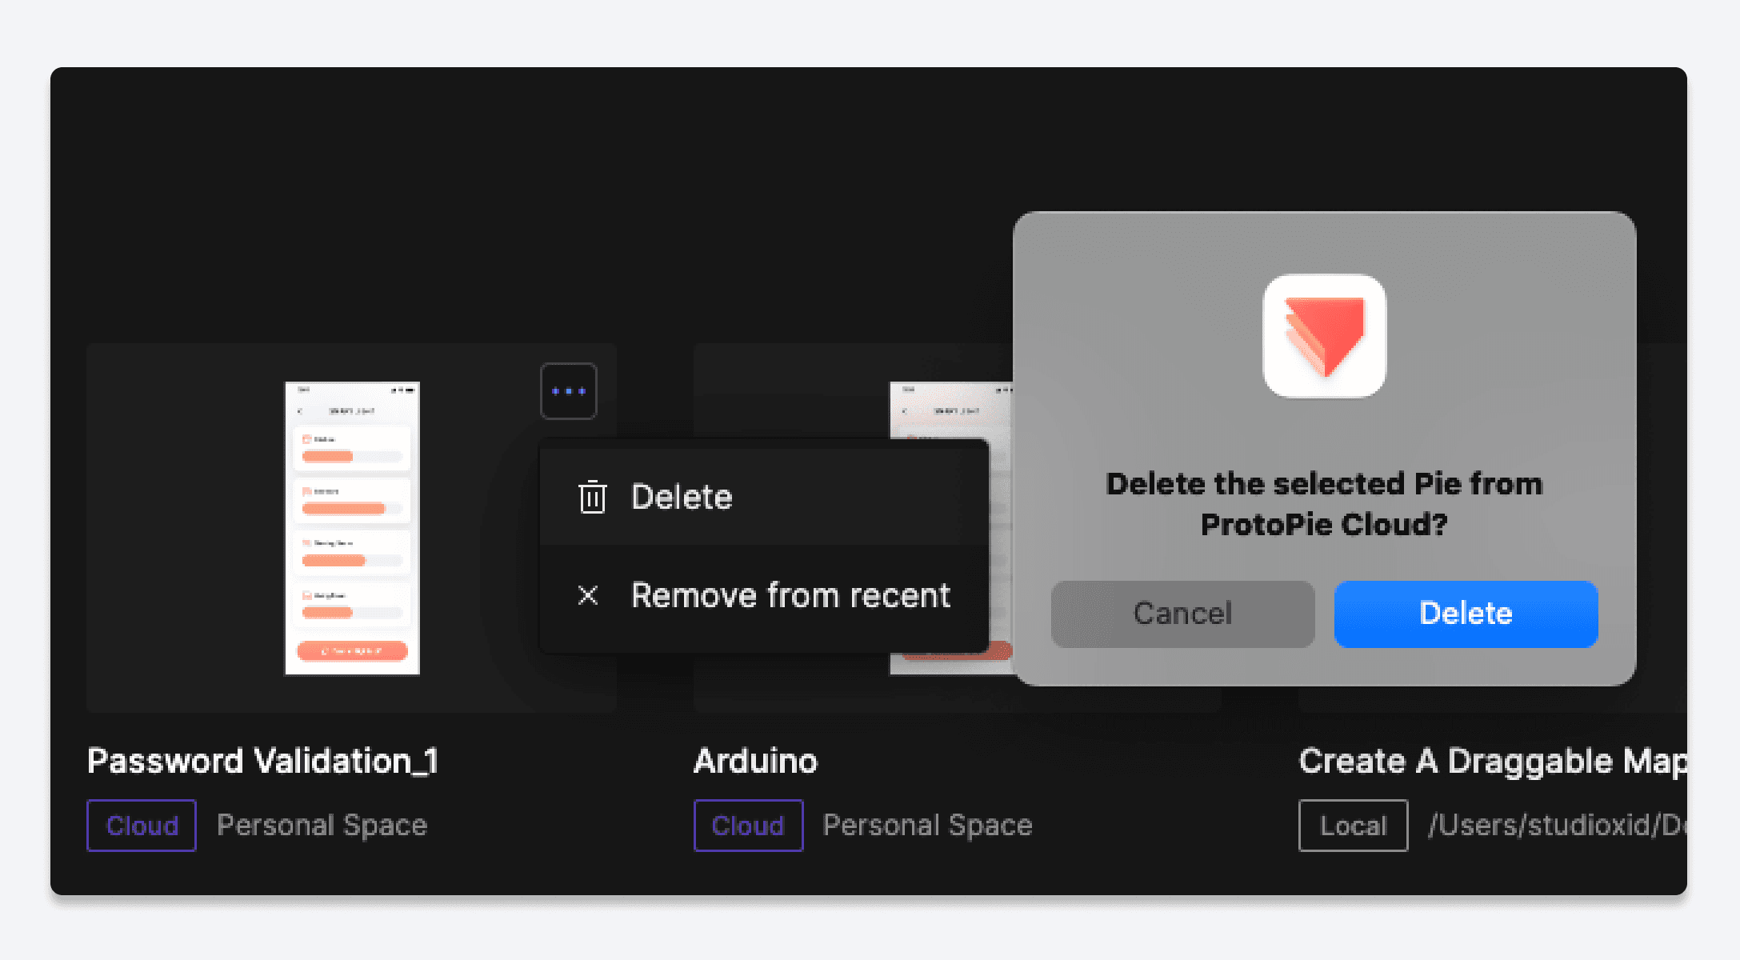Click the ProtoPie logo in dialog

pyautogui.click(x=1324, y=336)
